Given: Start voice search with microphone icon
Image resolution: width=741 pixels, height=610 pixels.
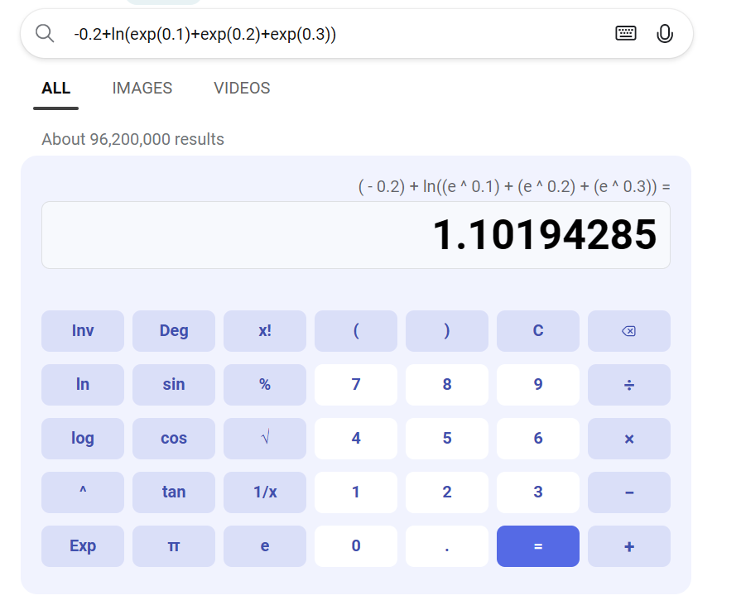Looking at the screenshot, I should (665, 34).
